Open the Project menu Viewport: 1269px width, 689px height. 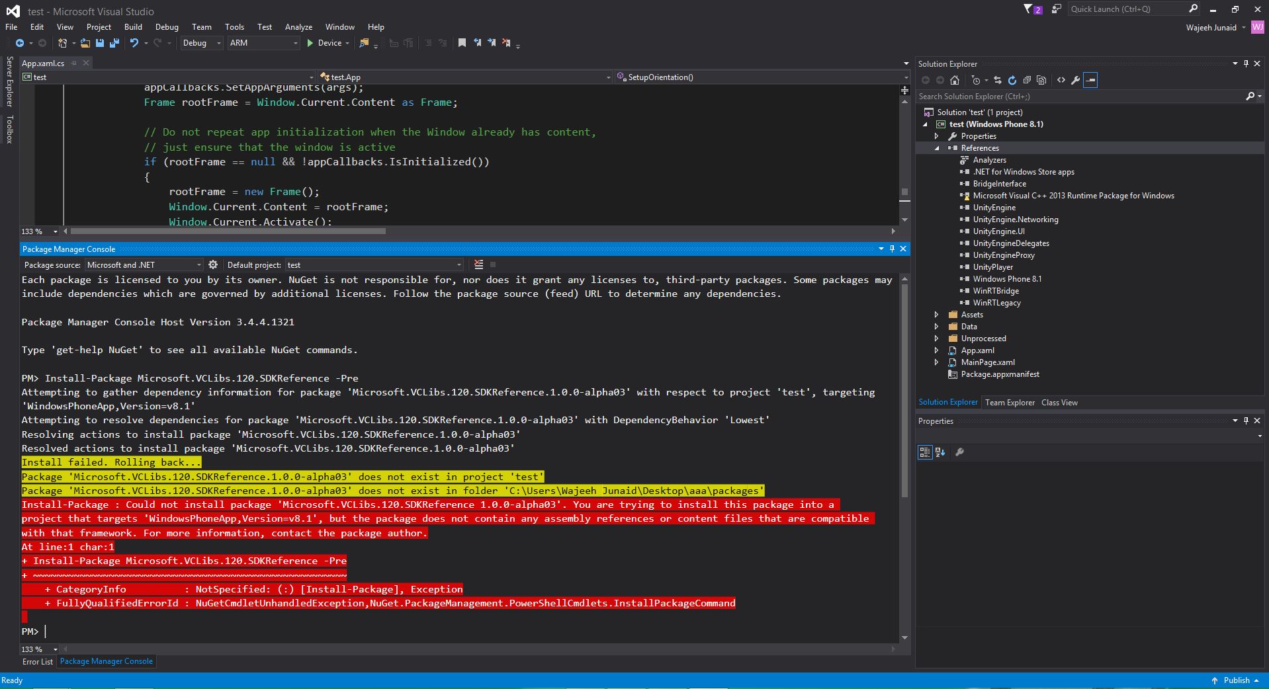click(99, 27)
